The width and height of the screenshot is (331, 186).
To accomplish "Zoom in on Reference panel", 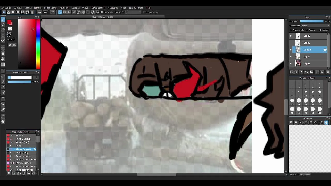I will point(306,122).
